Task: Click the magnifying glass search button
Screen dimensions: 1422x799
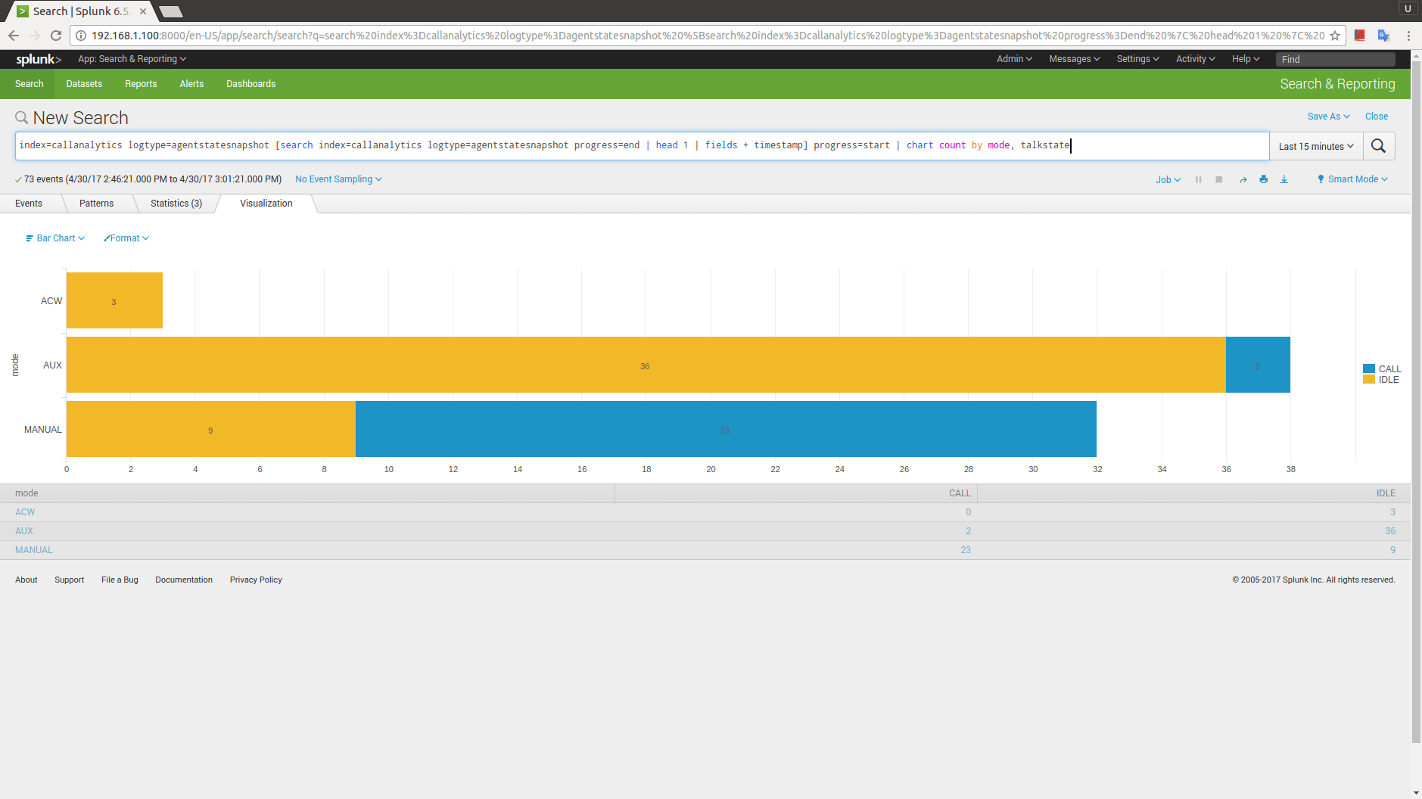Action: (x=1378, y=146)
